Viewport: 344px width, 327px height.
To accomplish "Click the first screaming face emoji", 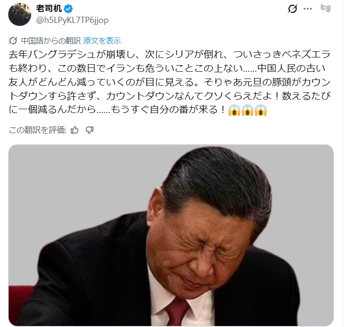I will coord(234,110).
